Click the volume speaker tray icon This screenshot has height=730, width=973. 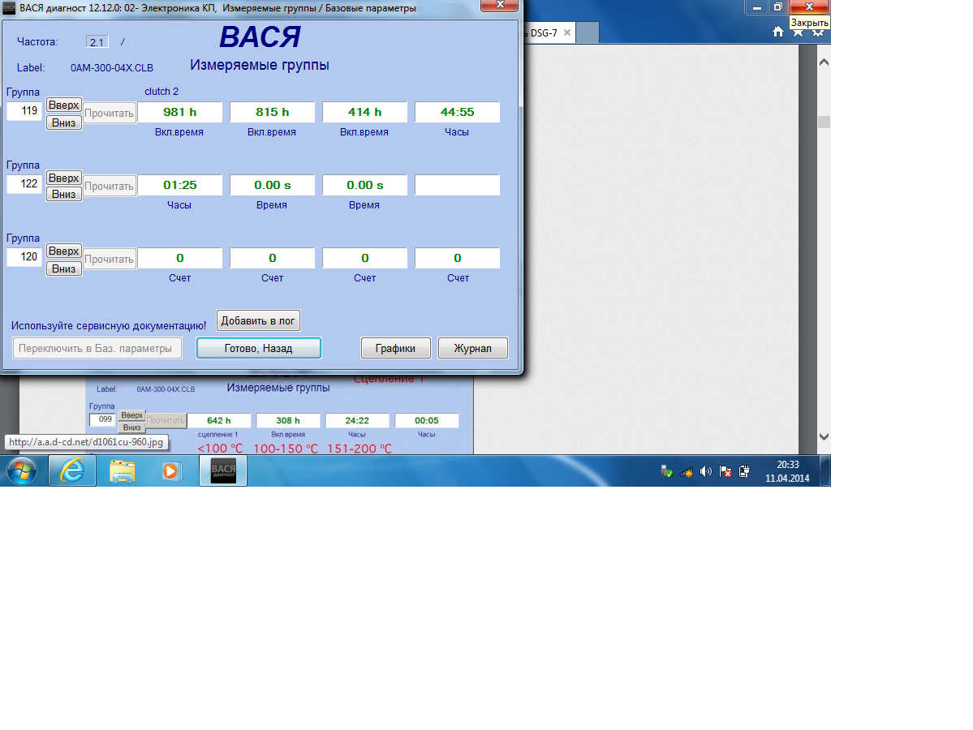pyautogui.click(x=706, y=471)
